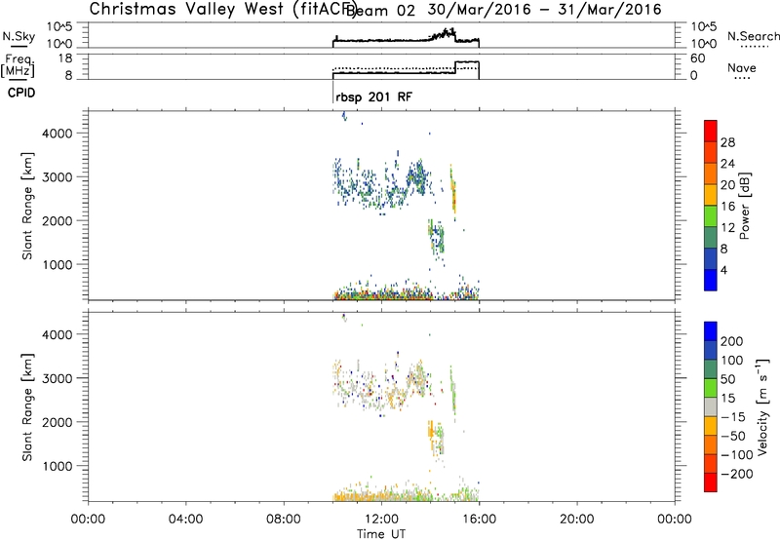Pick Power color bar segment between 8 and 12
The height and width of the screenshot is (540, 780).
tap(711, 237)
